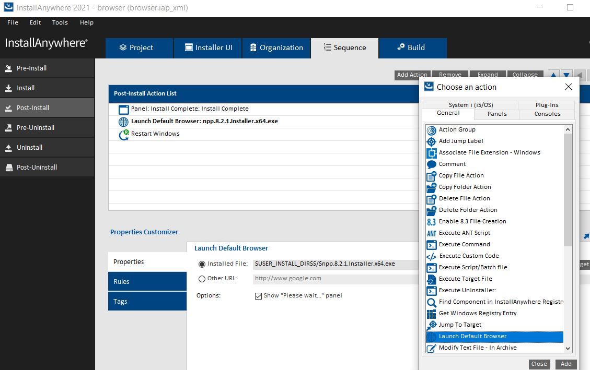Pick the Execute Uninstaller icon
Screen dimensions: 590x370
(431, 291)
